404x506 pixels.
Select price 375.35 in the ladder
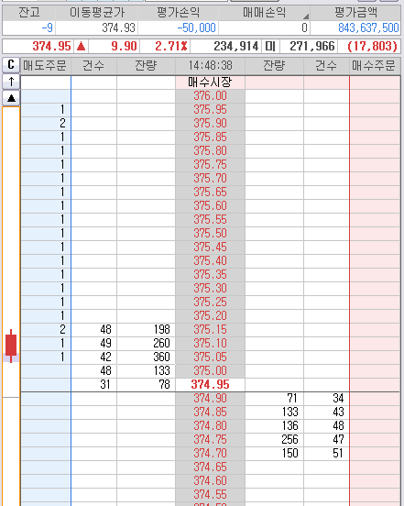pos(210,275)
